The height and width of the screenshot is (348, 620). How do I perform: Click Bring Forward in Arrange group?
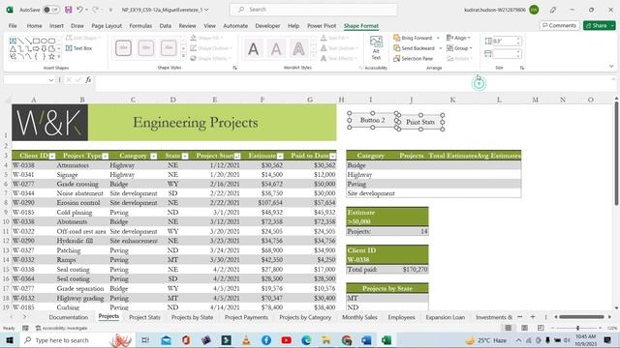point(413,38)
